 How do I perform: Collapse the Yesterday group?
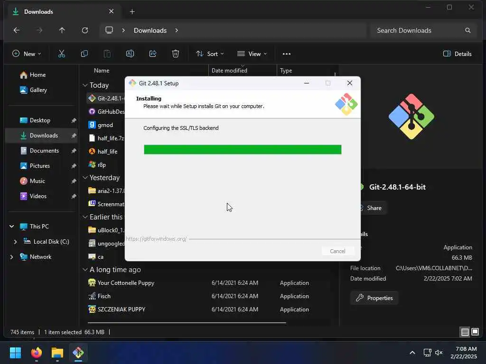click(85, 178)
